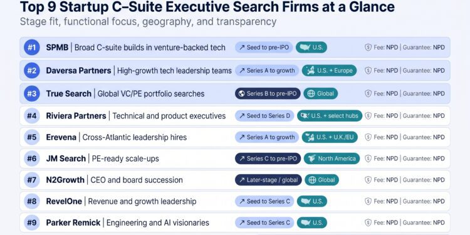Open the N2Growth firm name
470x235 pixels.
click(x=65, y=180)
